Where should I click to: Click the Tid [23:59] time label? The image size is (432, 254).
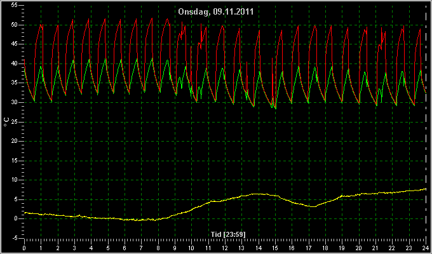228,234
